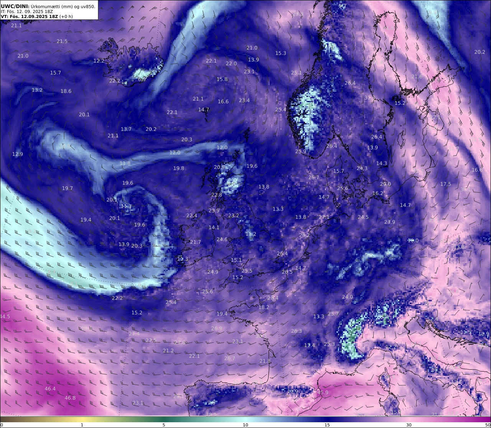Viewport: 491px width, 428px height.
Task: Click the map value '24.5'
Action: pos(363,217)
